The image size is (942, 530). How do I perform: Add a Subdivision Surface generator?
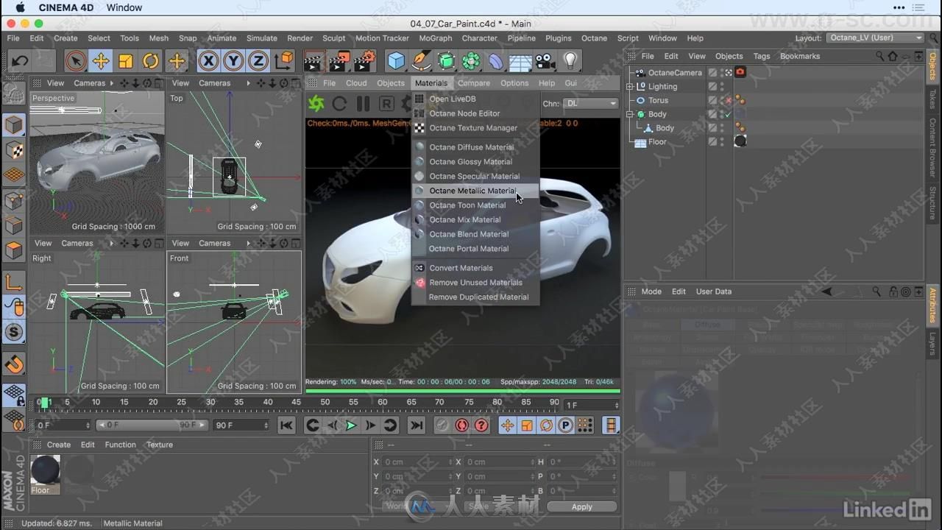tap(447, 61)
